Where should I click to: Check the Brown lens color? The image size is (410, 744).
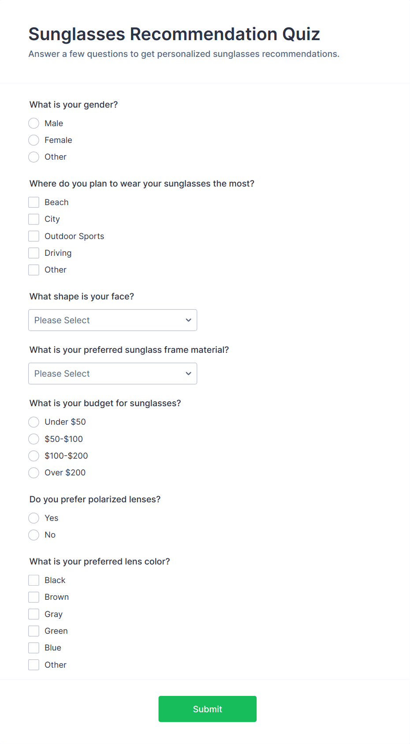[x=34, y=597]
